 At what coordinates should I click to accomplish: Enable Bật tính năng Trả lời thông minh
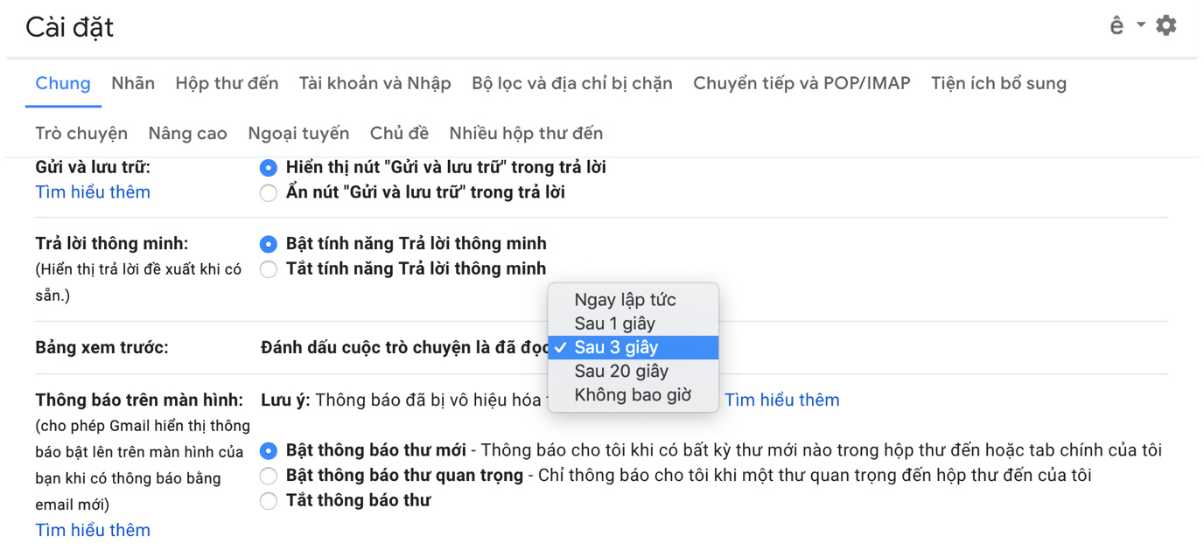click(269, 244)
